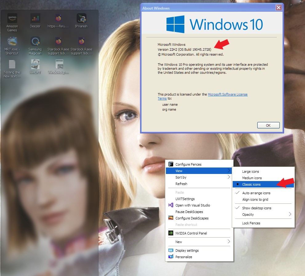
Task: Choose Configure DeskScapes menu entry
Action: coord(199,218)
